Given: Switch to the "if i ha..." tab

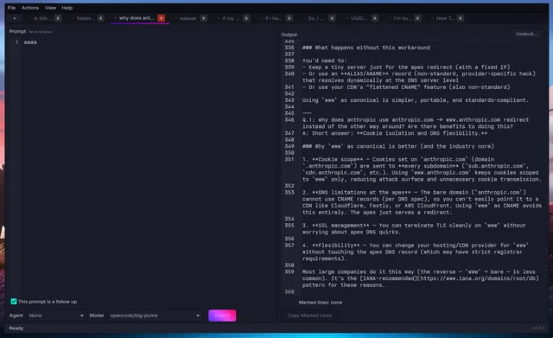Looking at the screenshot, I should click(273, 18).
